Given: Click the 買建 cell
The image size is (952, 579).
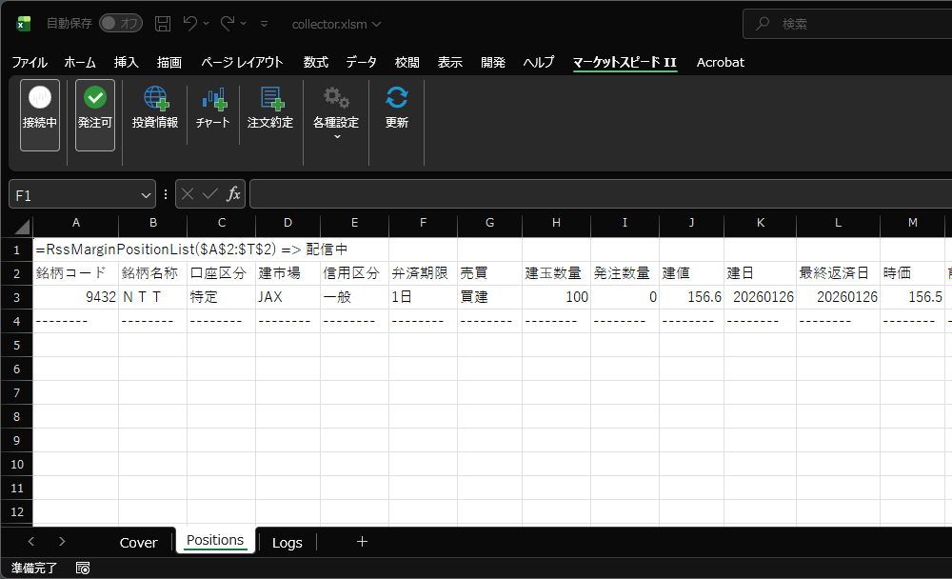Looking at the screenshot, I should click(489, 297).
